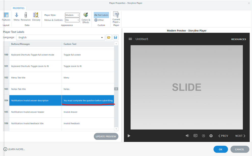The image size is (252, 156).
Task: Open Resources in the ribbon
Action: [x=26, y=17]
